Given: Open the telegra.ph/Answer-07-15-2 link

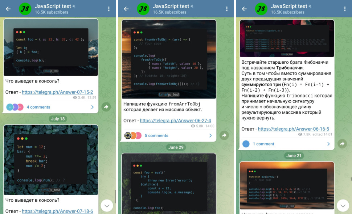Looking at the screenshot, I should point(57,92).
